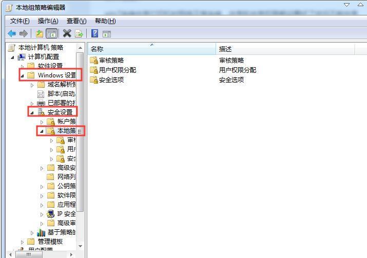Click the 审核策略 folder icon in list

pos(94,61)
